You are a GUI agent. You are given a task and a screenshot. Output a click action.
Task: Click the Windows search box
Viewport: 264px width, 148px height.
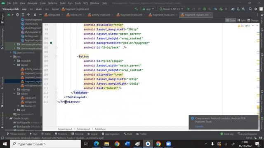coord(45,144)
